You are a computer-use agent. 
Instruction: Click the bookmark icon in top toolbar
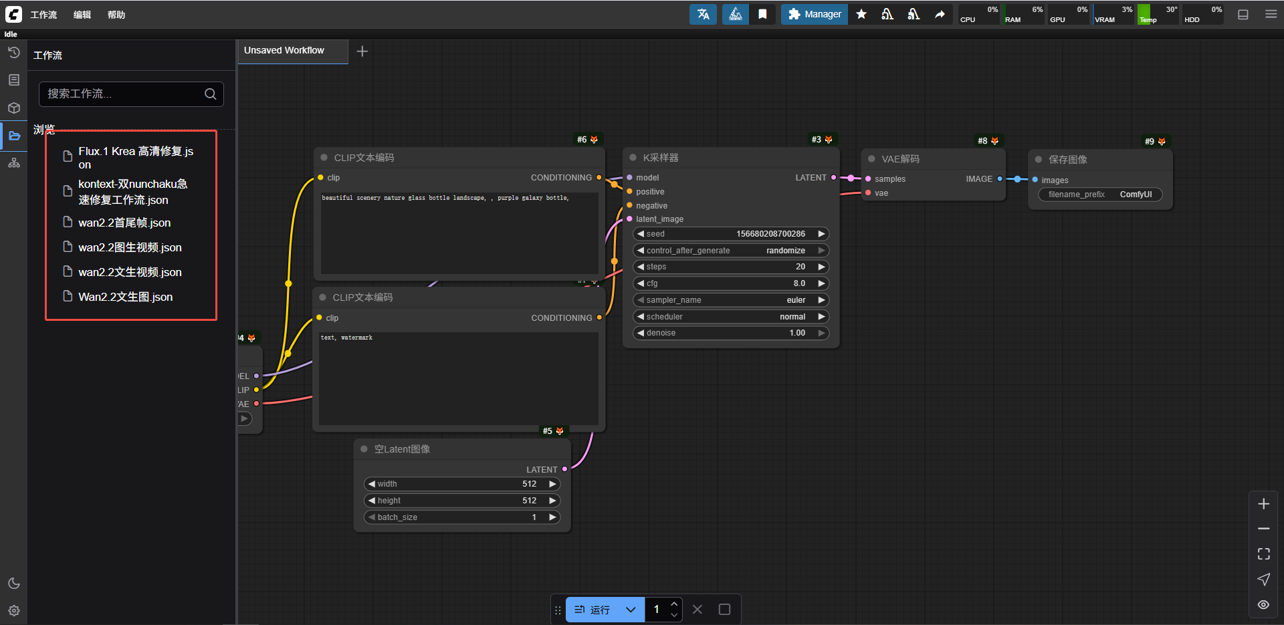tap(762, 14)
